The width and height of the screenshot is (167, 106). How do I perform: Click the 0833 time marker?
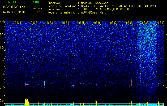[x=50, y=23]
